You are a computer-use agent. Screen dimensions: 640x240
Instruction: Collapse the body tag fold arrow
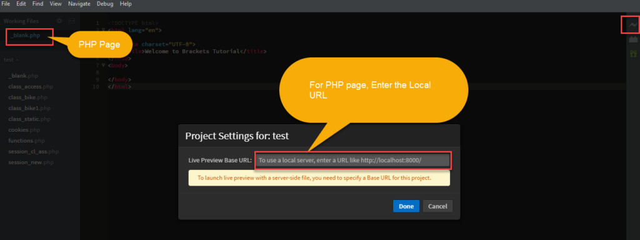coord(103,65)
